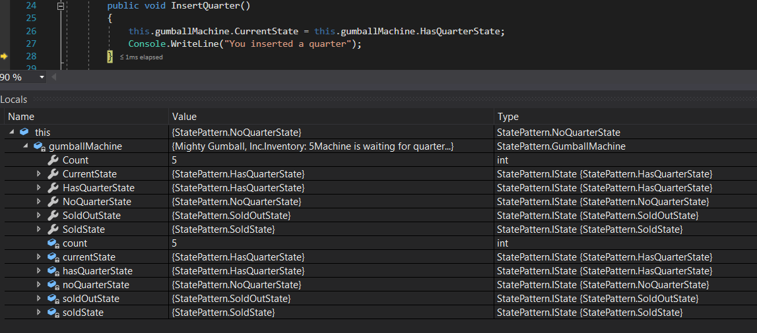Click the soldState field value cell

pos(332,313)
